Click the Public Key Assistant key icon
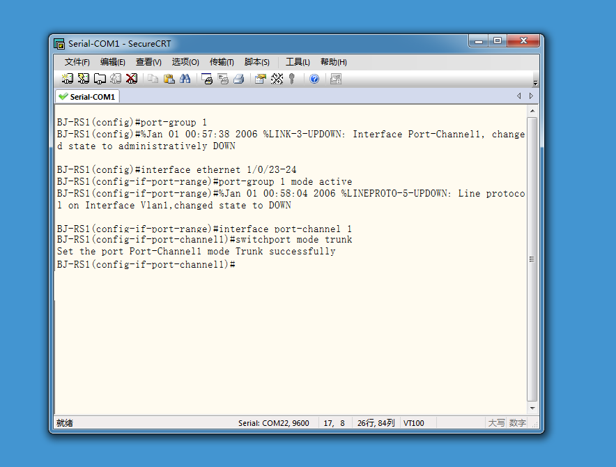 pyautogui.click(x=292, y=79)
